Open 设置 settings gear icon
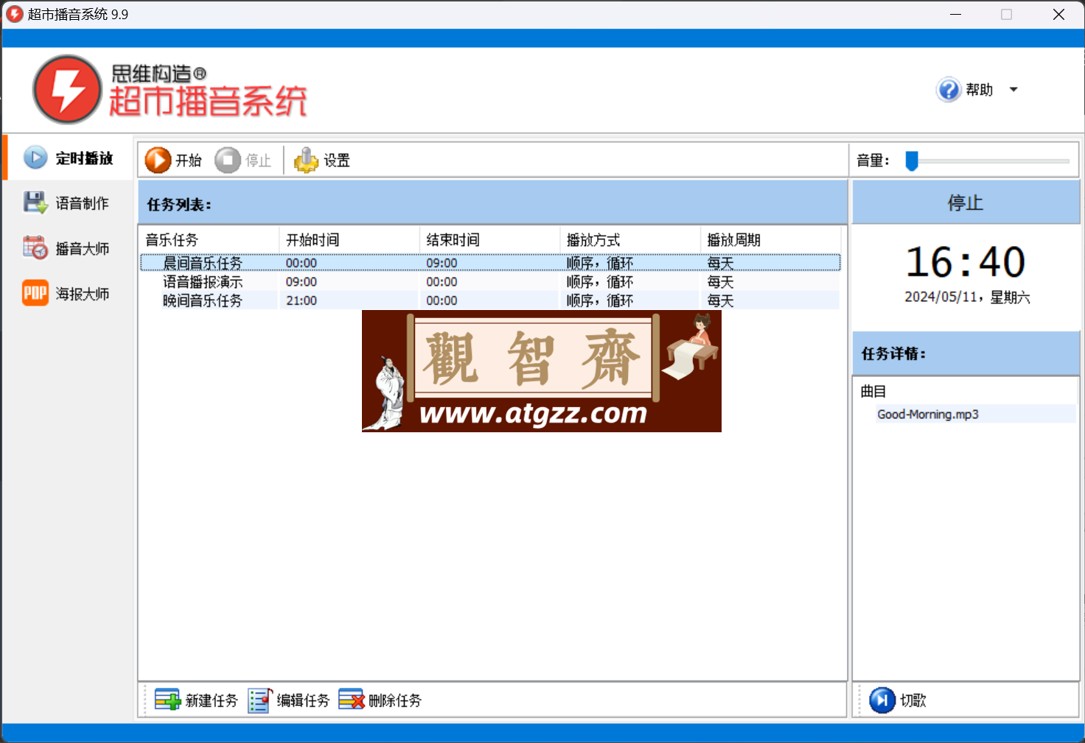The height and width of the screenshot is (743, 1085). 306,160
